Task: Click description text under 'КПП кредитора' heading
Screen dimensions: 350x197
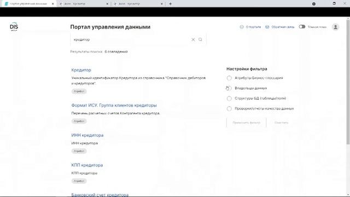Action: tap(84, 173)
